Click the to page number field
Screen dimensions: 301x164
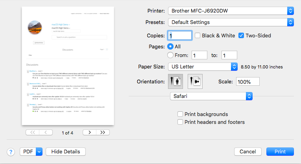[x=229, y=55]
